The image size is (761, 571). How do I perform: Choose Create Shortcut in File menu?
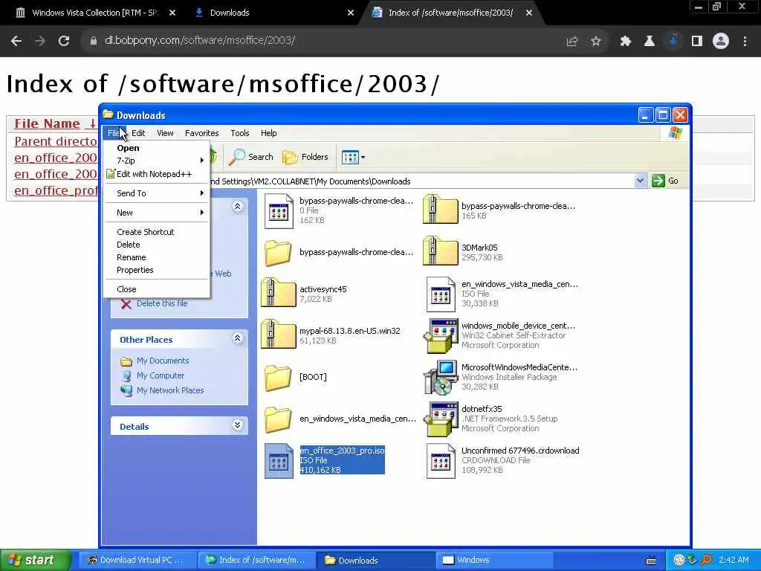pos(156,232)
